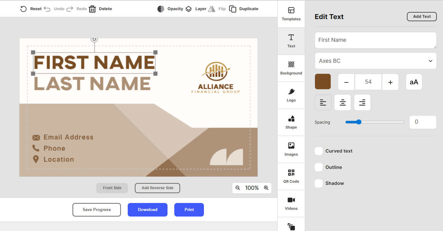Image resolution: width=443 pixels, height=231 pixels.
Task: Decrease font size with minus button
Action: (346, 82)
